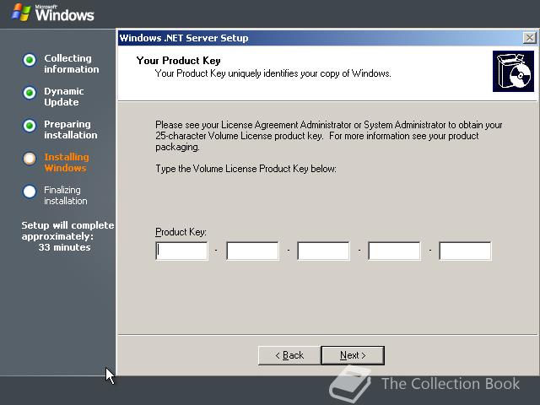Click into the third Product Key field
The width and height of the screenshot is (540, 405).
coord(324,251)
